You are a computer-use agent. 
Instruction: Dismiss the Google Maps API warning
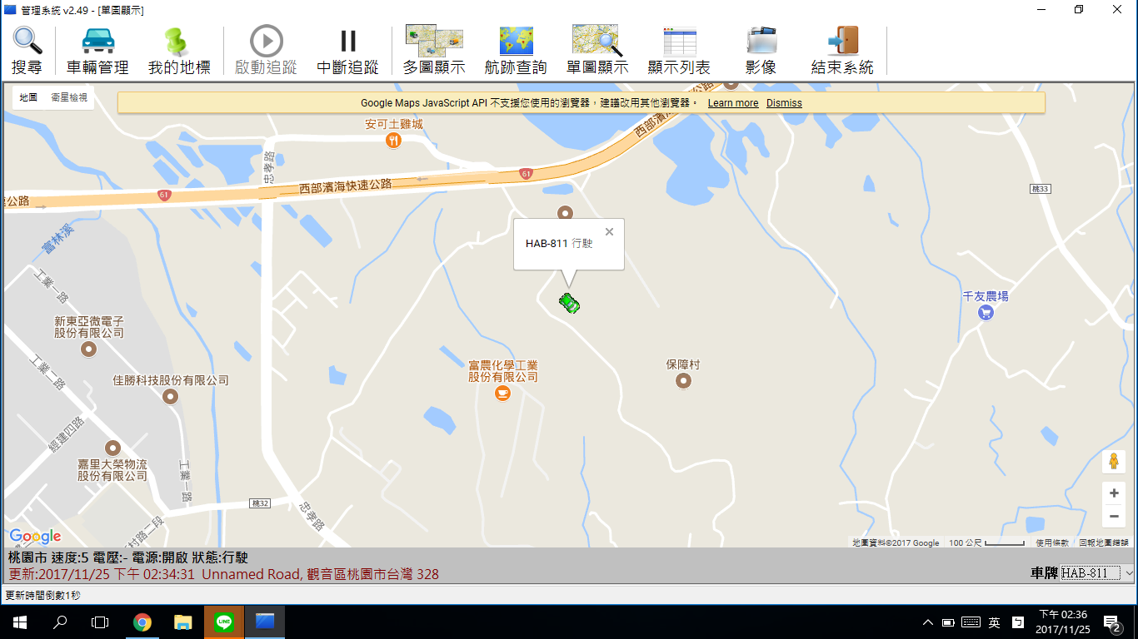click(x=784, y=103)
